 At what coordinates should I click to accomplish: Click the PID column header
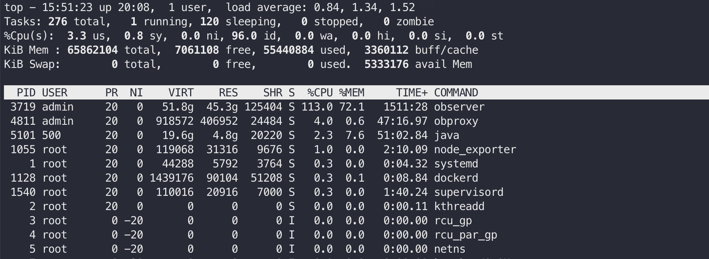(26, 93)
